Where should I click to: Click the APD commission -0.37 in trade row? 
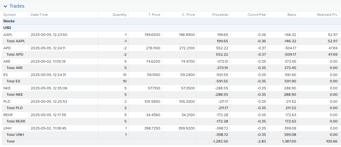(x=262, y=48)
